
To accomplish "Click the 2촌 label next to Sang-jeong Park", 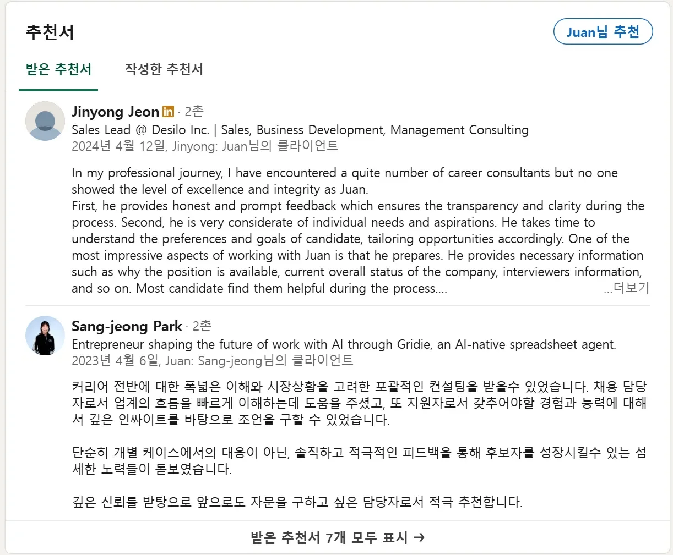I will pyautogui.click(x=202, y=326).
